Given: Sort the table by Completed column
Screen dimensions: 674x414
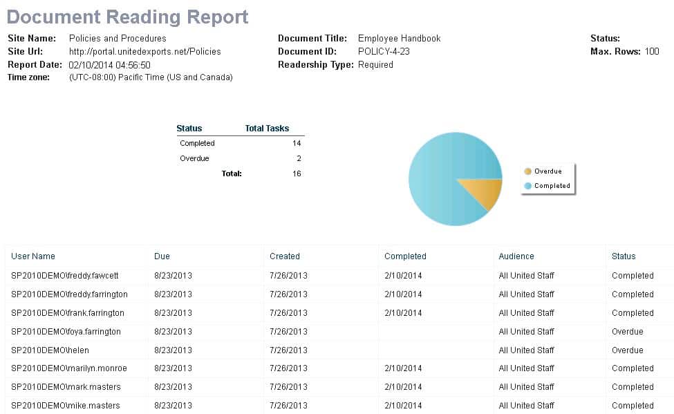Looking at the screenshot, I should [405, 256].
